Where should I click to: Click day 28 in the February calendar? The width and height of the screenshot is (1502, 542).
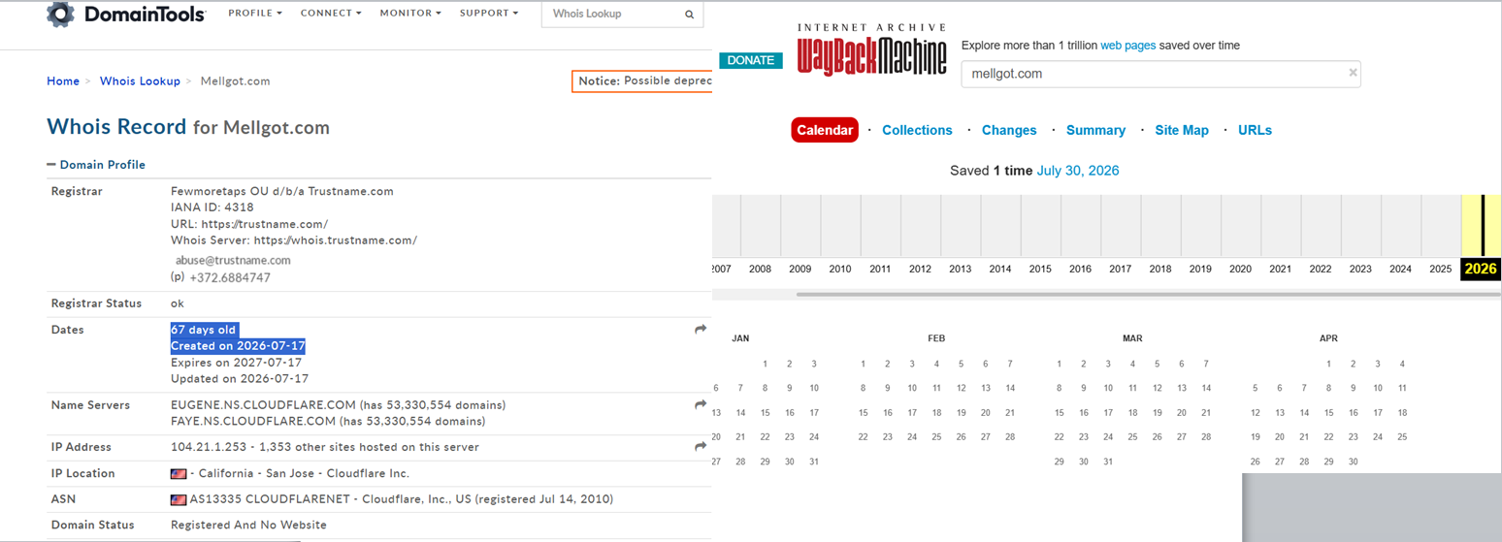[1009, 437]
